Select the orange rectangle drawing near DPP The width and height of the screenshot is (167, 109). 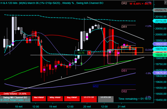pyautogui.click(x=132, y=50)
